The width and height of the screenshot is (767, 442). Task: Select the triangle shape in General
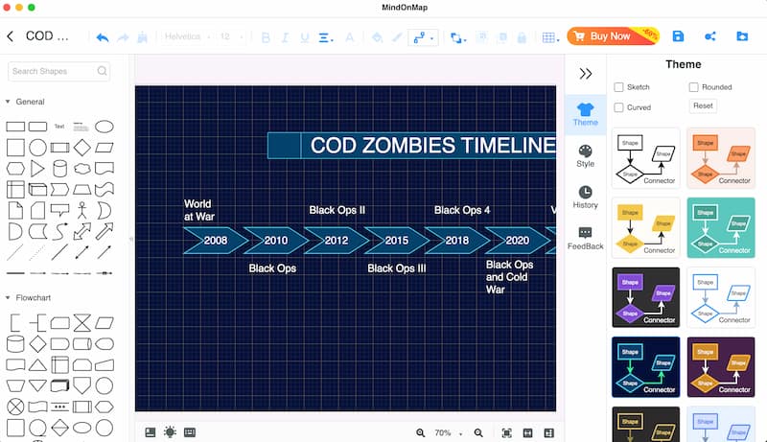coord(37,168)
